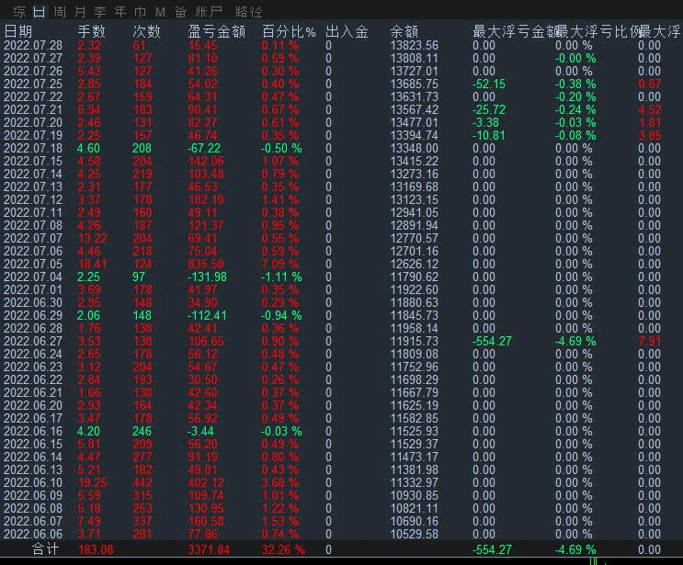Screen dimensions: 683x565
Task: Open the 季 quarterly tab
Action: point(99,12)
